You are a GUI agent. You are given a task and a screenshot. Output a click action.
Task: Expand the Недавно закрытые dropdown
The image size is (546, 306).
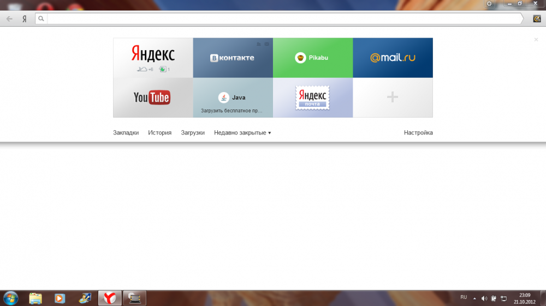[x=242, y=133]
